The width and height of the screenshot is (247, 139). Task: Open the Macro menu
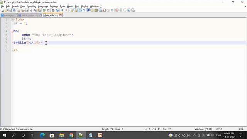pyautogui.click(x=70, y=7)
